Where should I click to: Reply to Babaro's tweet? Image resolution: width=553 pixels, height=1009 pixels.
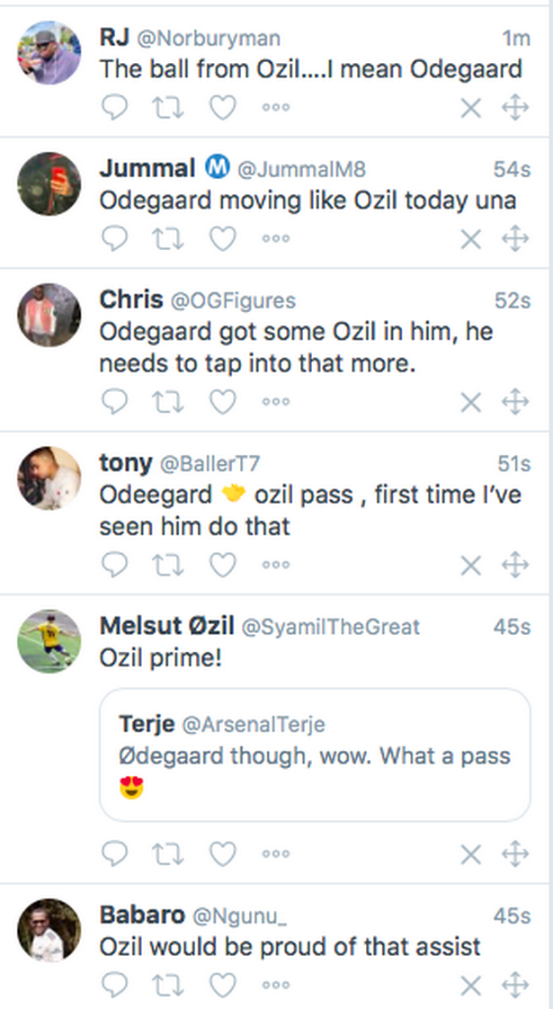point(114,986)
